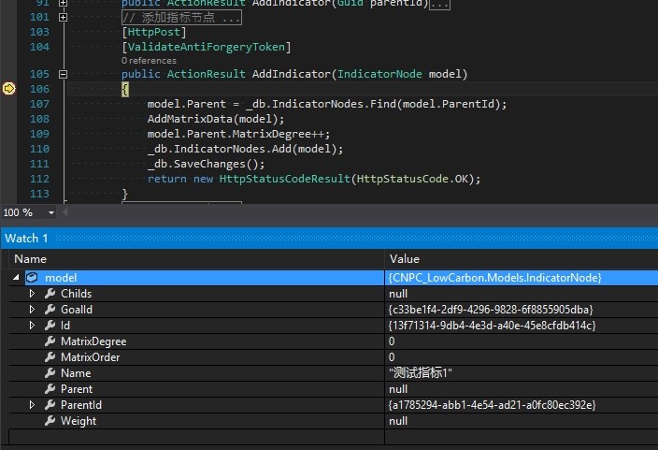Select the model watch row name
This screenshot has height=450, width=658.
point(61,277)
